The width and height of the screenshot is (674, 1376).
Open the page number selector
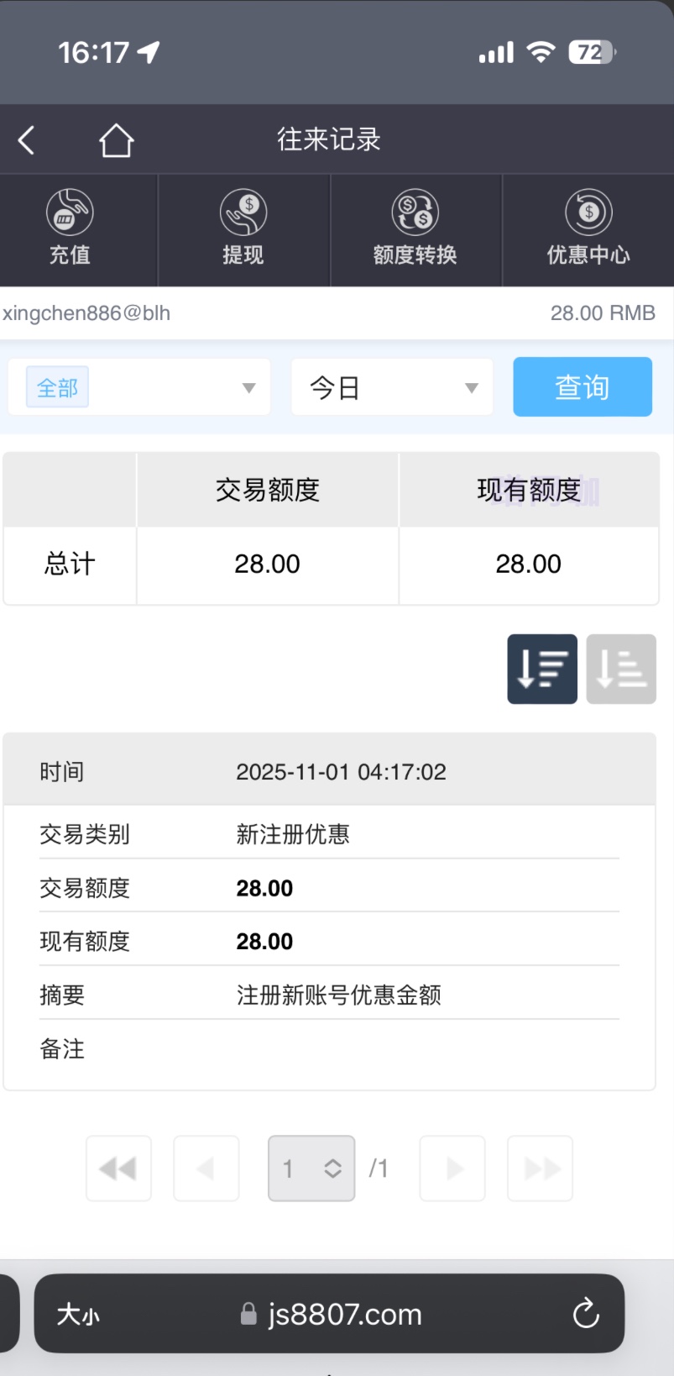(x=311, y=1169)
